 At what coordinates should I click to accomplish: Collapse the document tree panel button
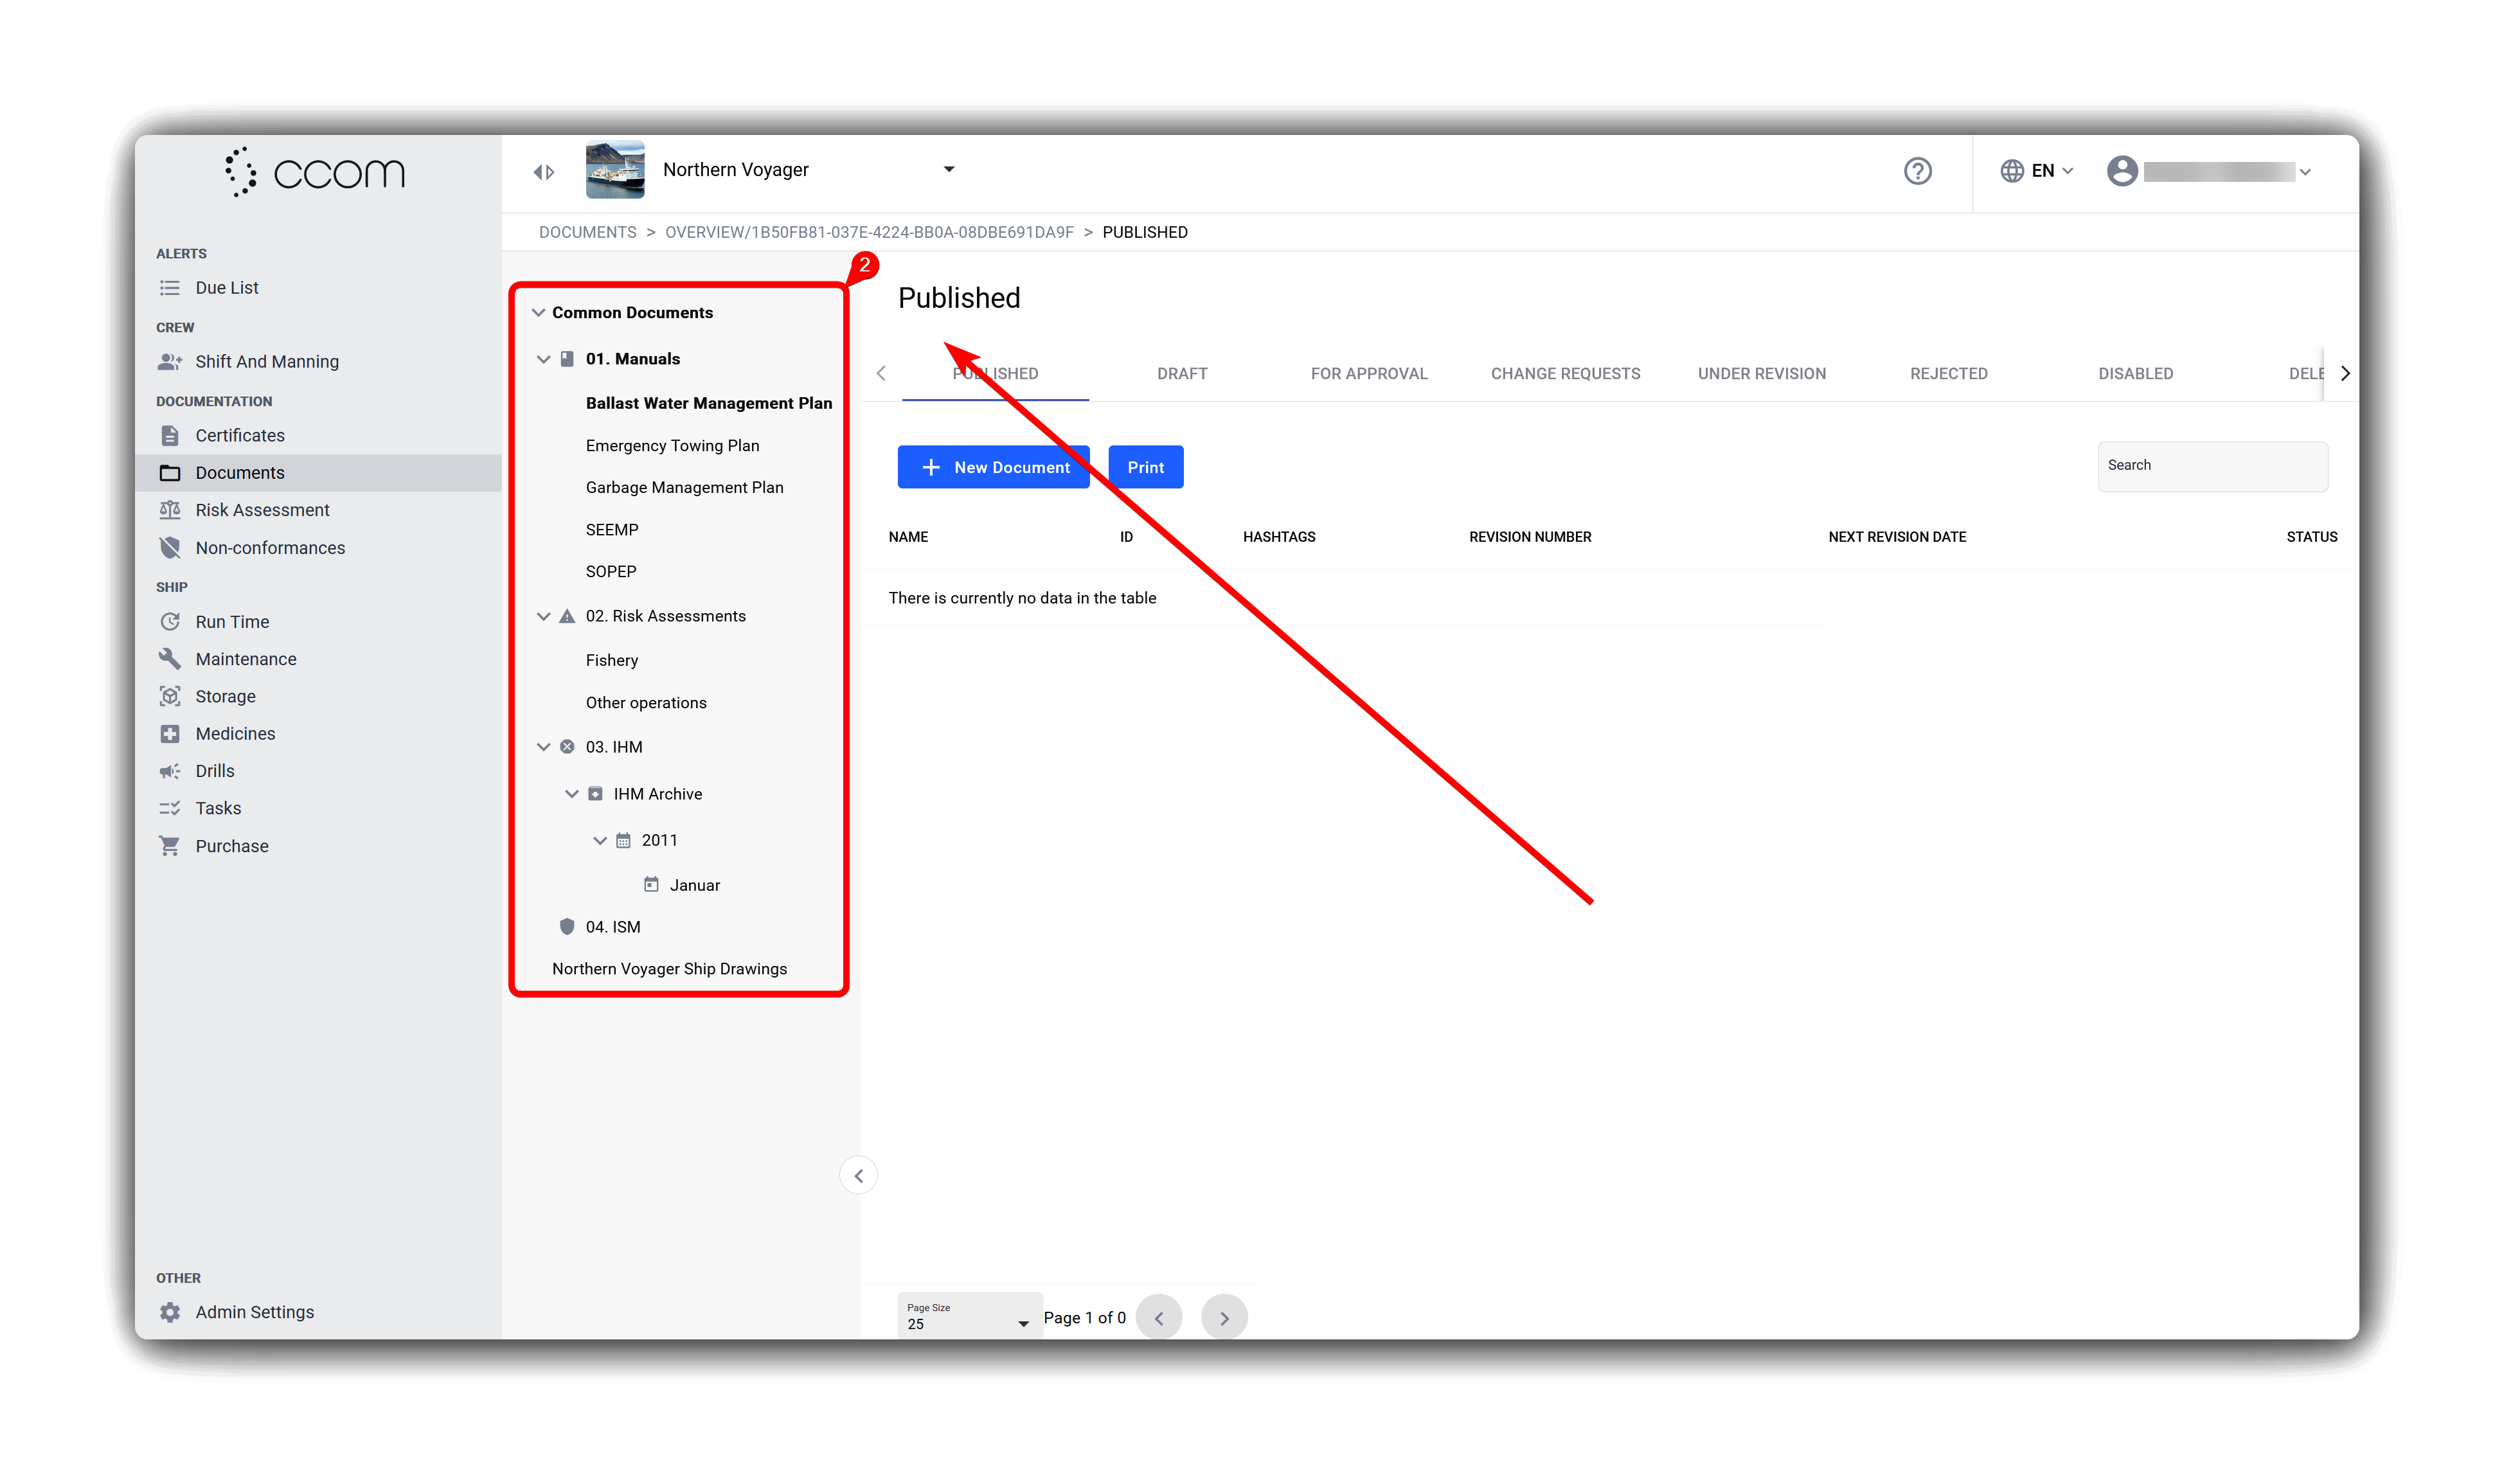[x=858, y=1176]
